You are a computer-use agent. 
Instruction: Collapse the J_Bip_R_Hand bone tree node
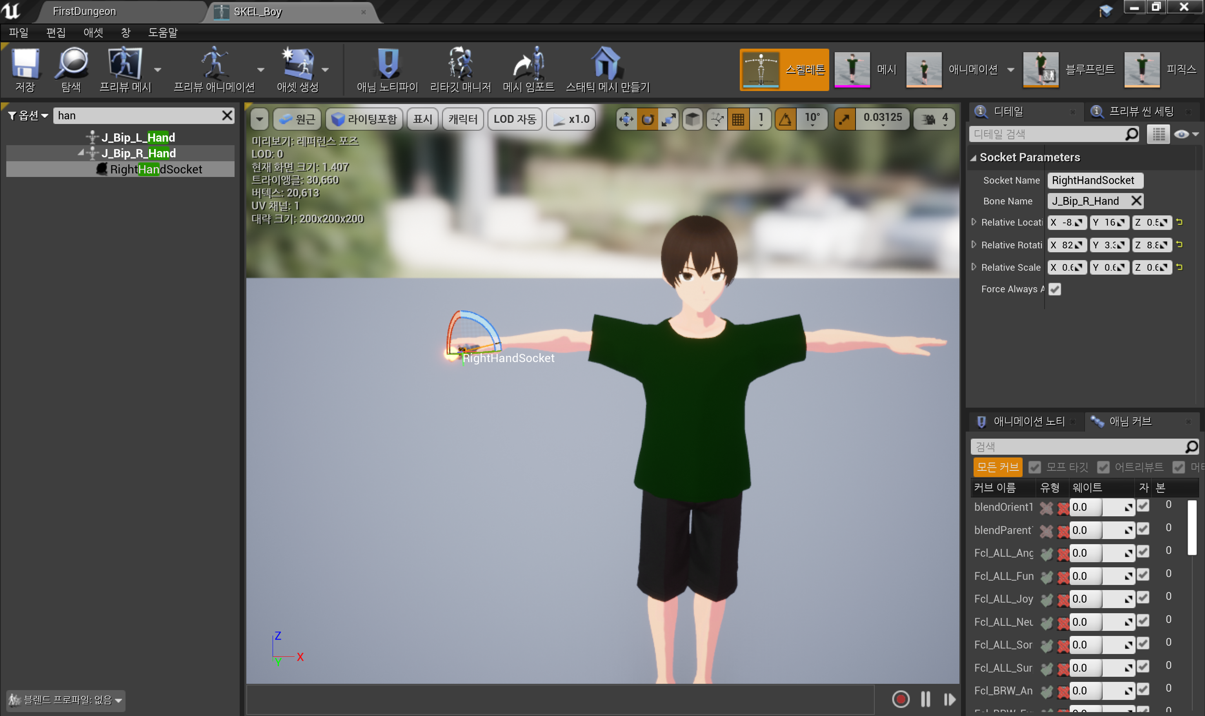(x=80, y=153)
